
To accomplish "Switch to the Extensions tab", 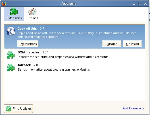I will [14, 14].
